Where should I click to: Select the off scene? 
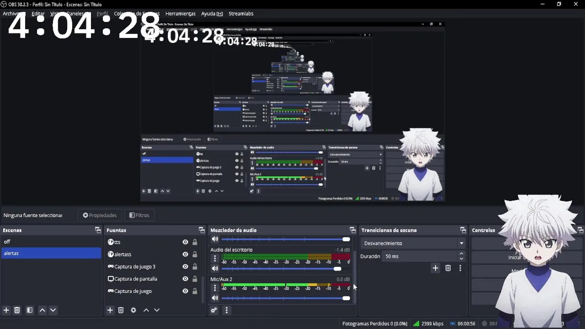(x=51, y=242)
